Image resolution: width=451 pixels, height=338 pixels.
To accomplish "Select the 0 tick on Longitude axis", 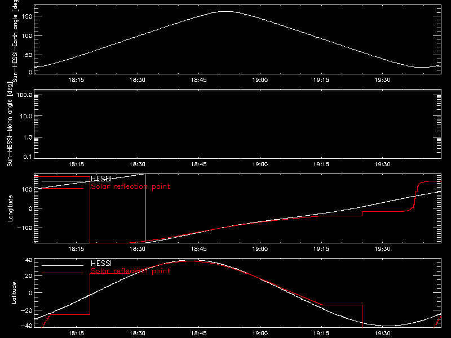I will 30,208.
